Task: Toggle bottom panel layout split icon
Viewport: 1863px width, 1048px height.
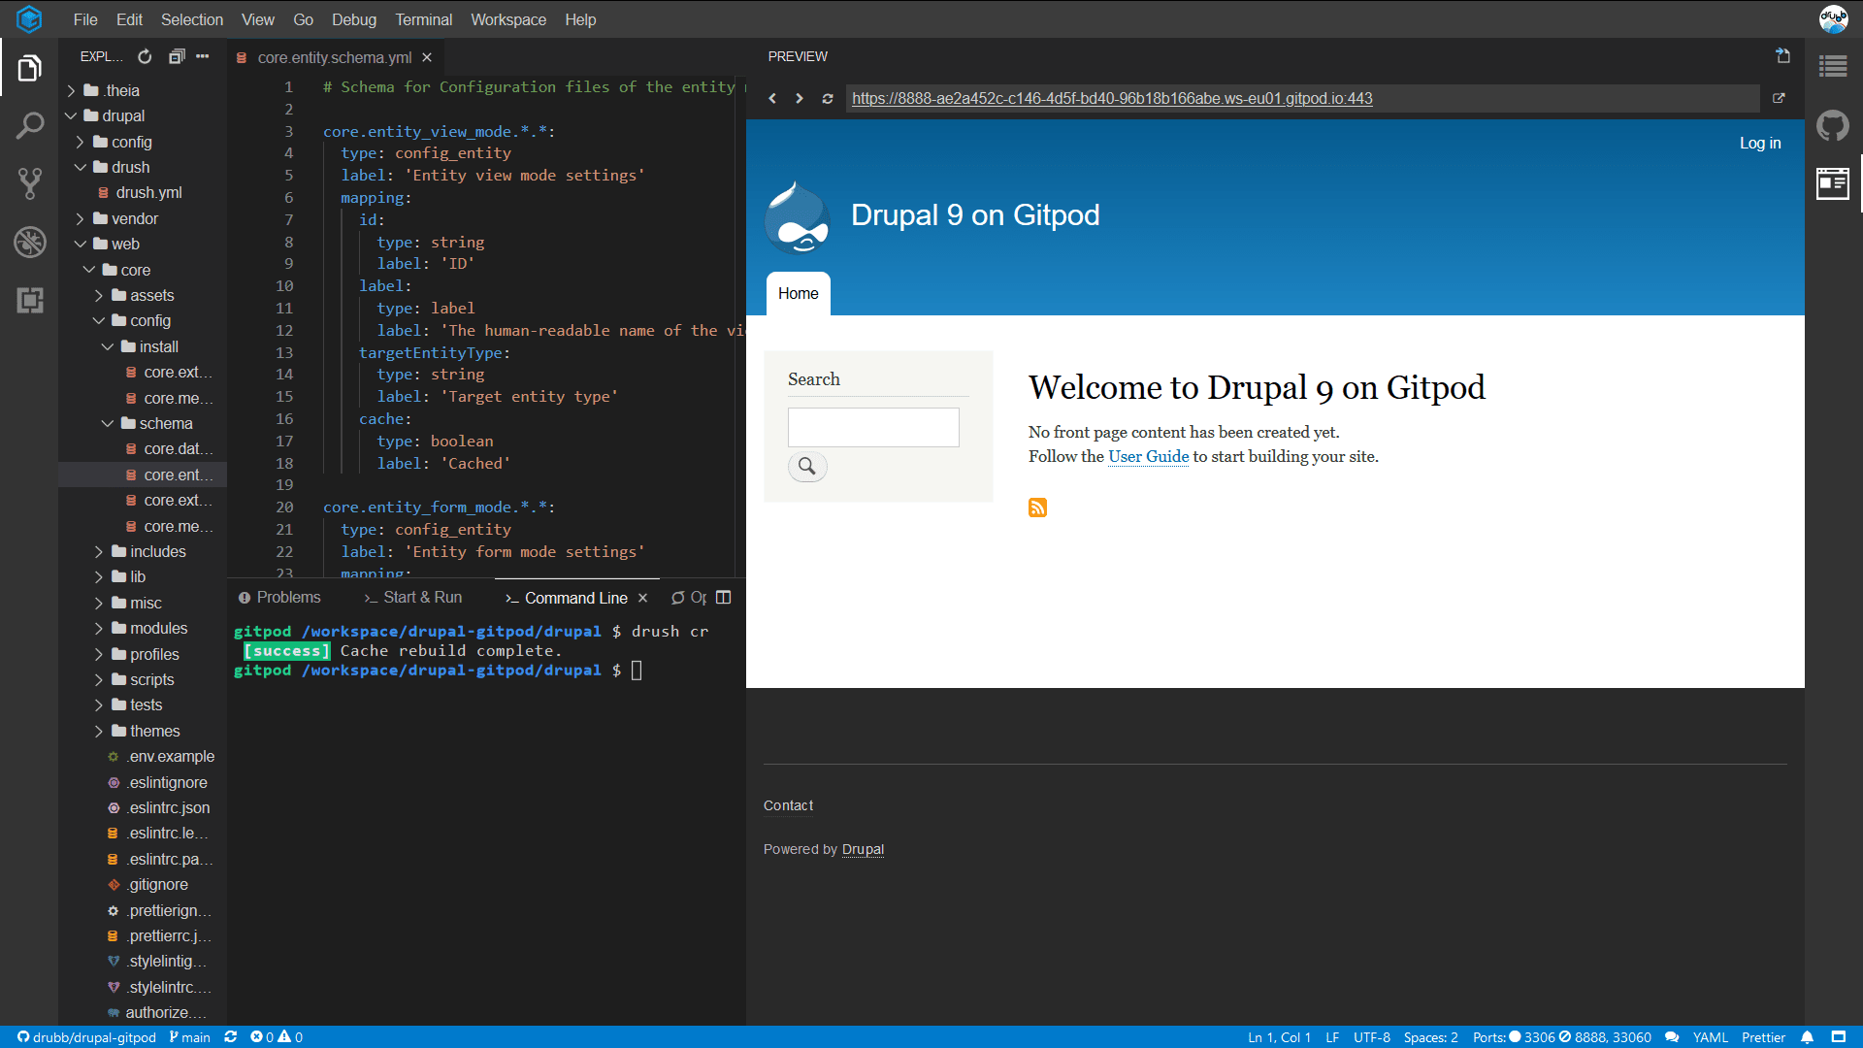Action: pos(723,598)
